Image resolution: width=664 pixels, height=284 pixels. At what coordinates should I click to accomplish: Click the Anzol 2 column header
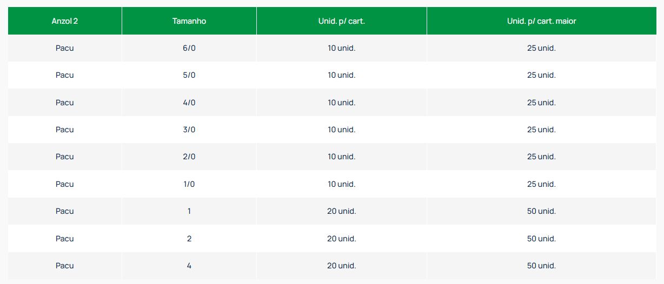(x=65, y=21)
